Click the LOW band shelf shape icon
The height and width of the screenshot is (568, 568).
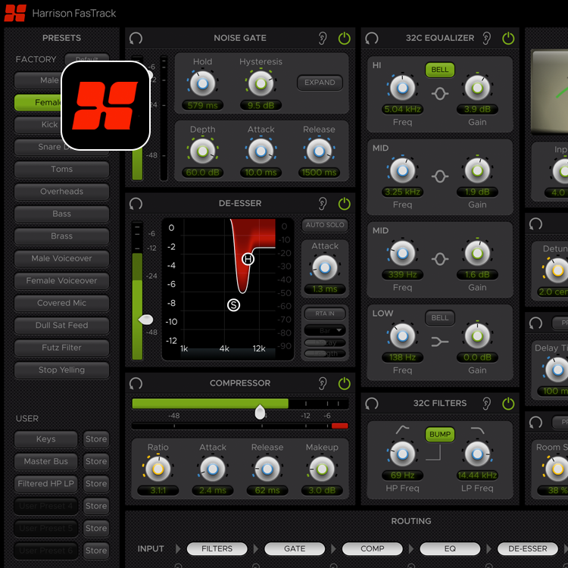440,342
